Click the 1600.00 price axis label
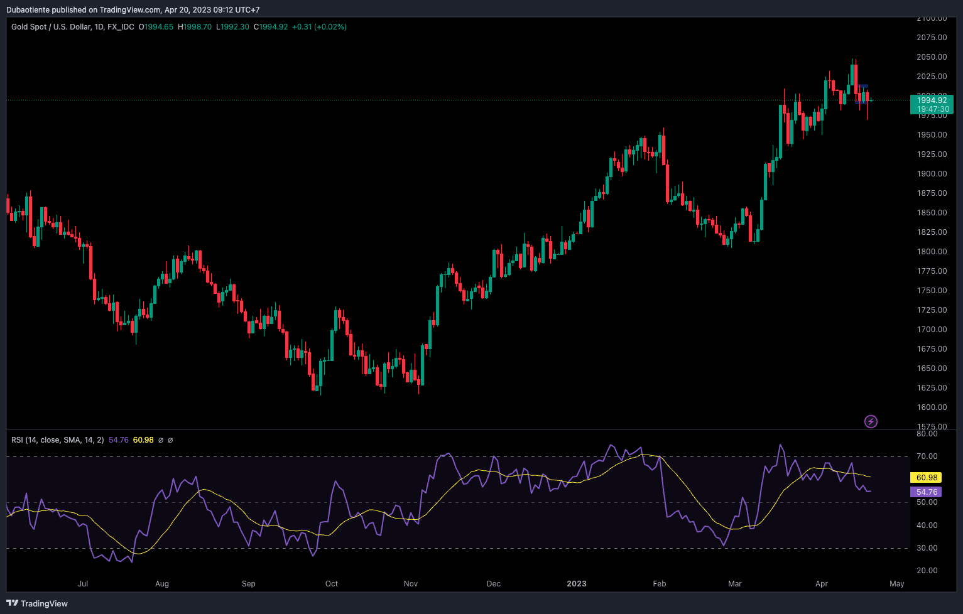 point(932,407)
